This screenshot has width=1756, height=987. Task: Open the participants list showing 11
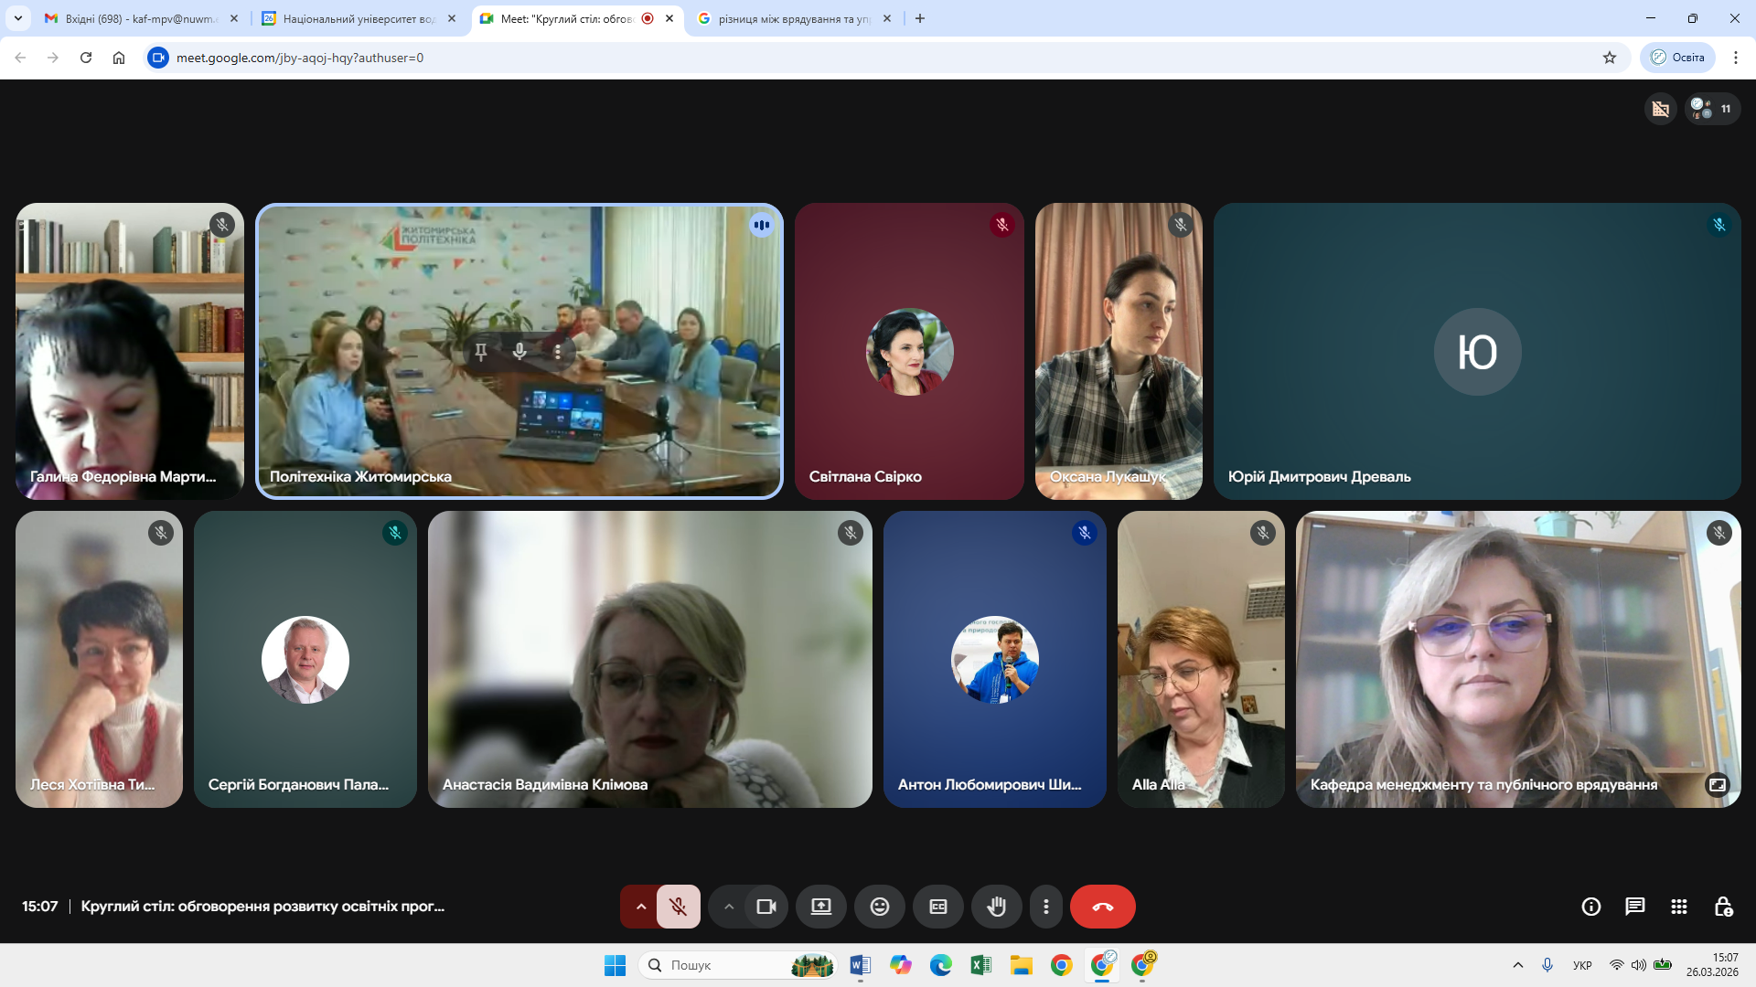1712,109
